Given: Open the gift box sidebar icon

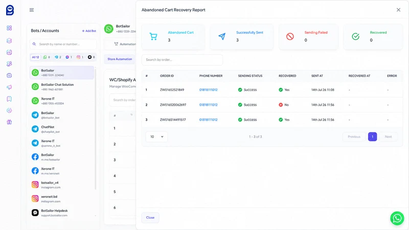Looking at the screenshot, I should tap(9, 122).
